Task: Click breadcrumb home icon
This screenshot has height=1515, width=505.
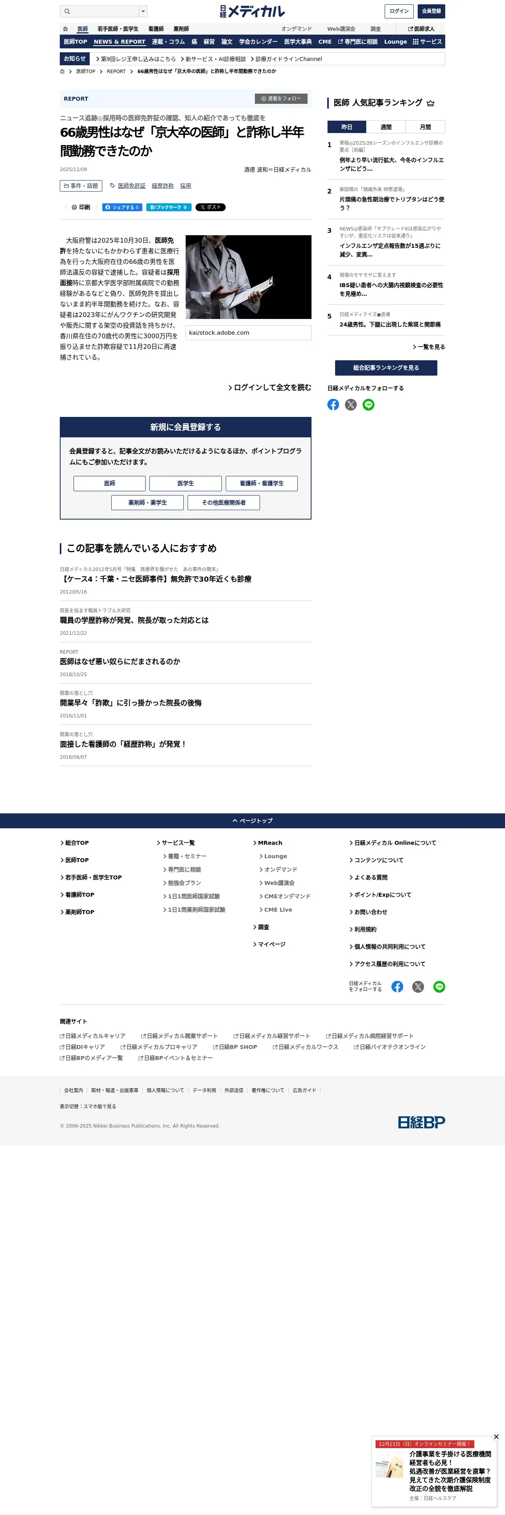Action: 62,71
